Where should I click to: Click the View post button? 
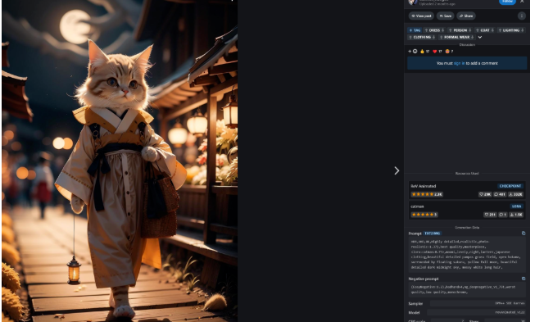pyautogui.click(x=421, y=16)
